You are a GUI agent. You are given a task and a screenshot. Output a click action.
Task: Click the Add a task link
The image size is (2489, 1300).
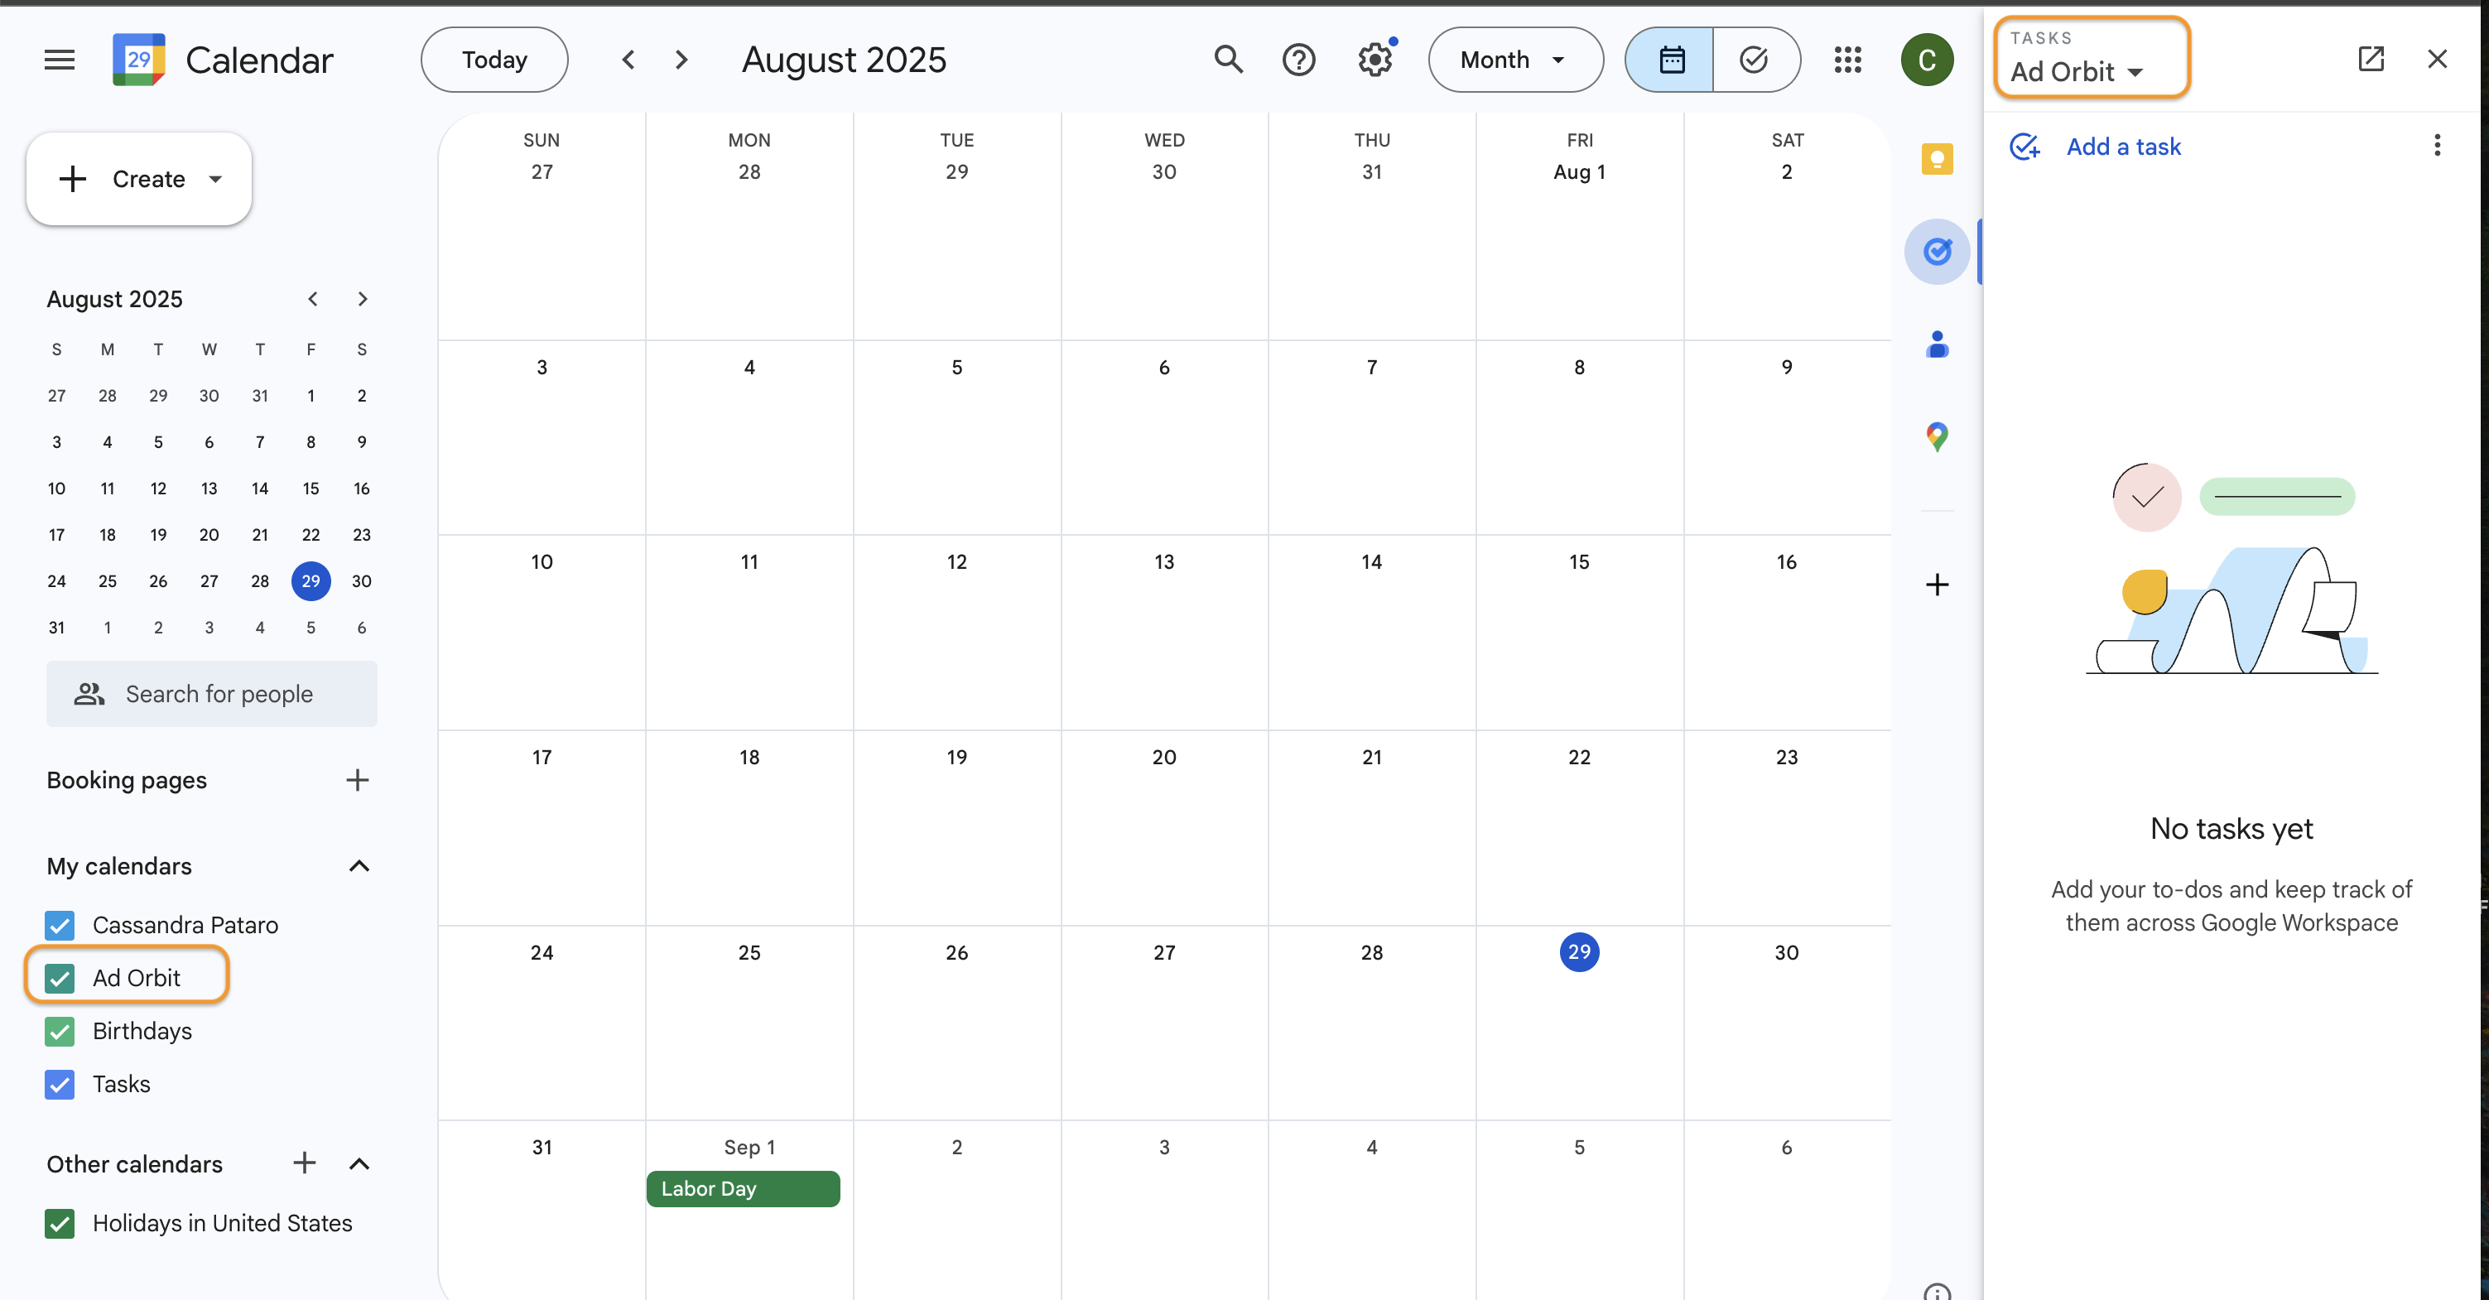pos(2122,147)
